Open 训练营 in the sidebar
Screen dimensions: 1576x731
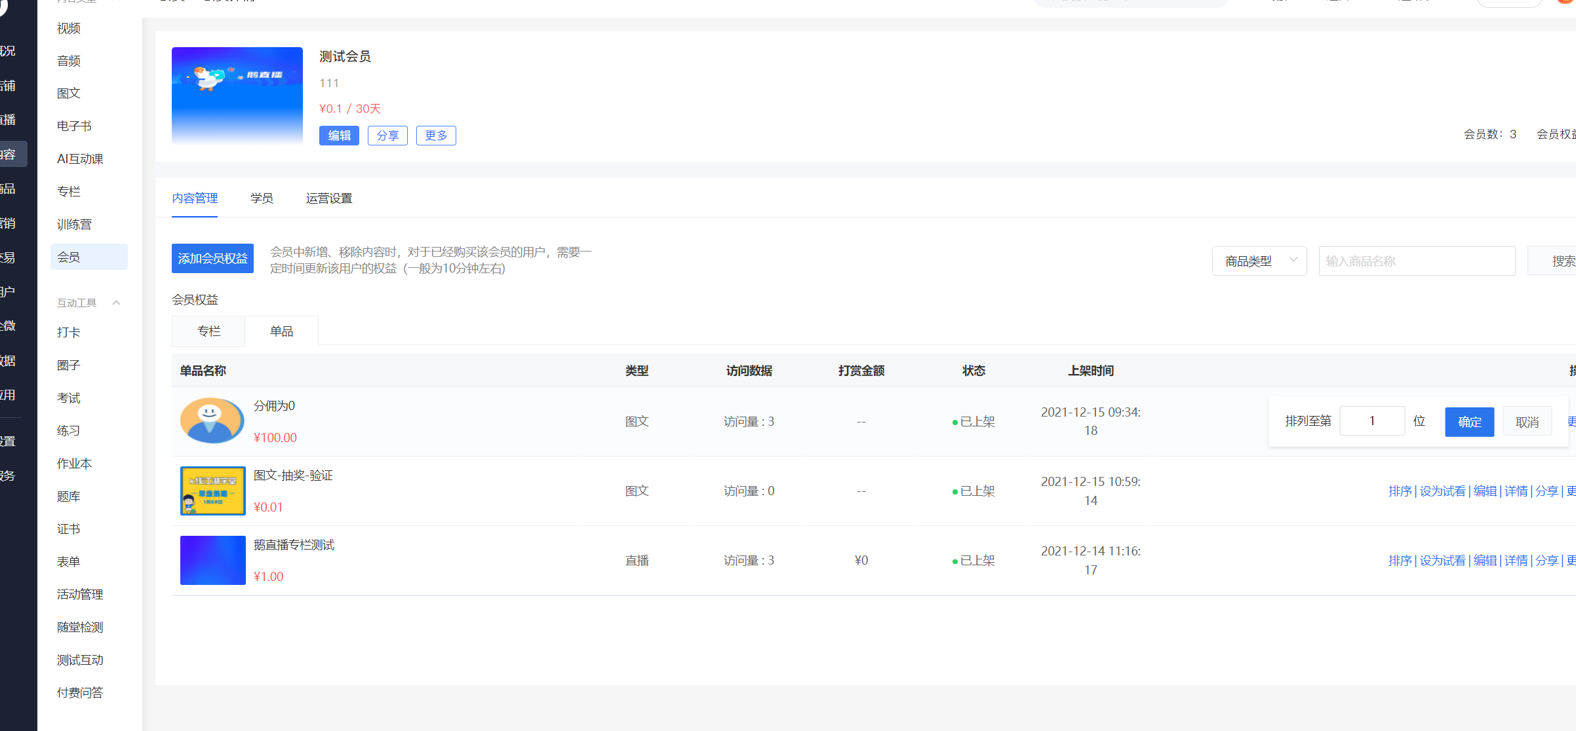point(74,224)
